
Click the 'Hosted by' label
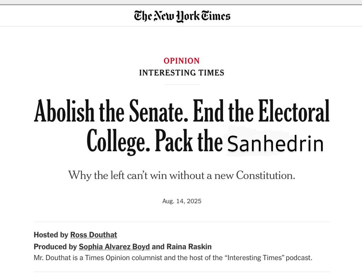point(51,235)
